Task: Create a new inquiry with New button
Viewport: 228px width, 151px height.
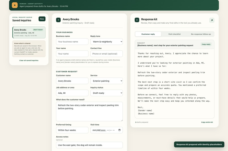Action: pyautogui.click(x=42, y=19)
